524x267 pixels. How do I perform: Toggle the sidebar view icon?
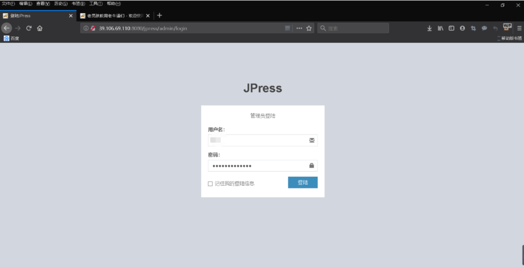[x=451, y=28]
